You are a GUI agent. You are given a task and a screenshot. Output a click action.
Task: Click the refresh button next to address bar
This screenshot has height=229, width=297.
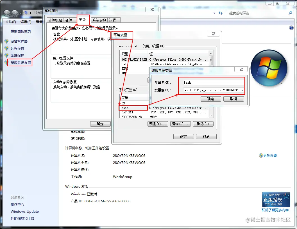(x=221, y=13)
